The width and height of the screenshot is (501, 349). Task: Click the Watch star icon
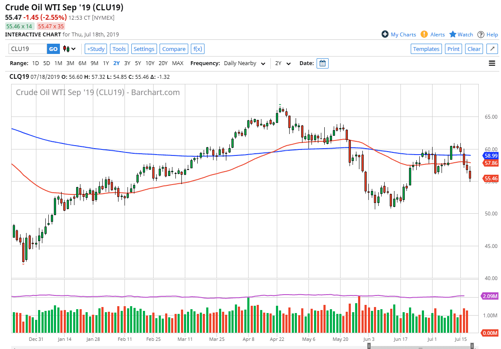[453, 34]
